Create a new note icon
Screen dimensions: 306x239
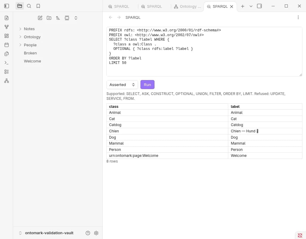(x=40, y=18)
